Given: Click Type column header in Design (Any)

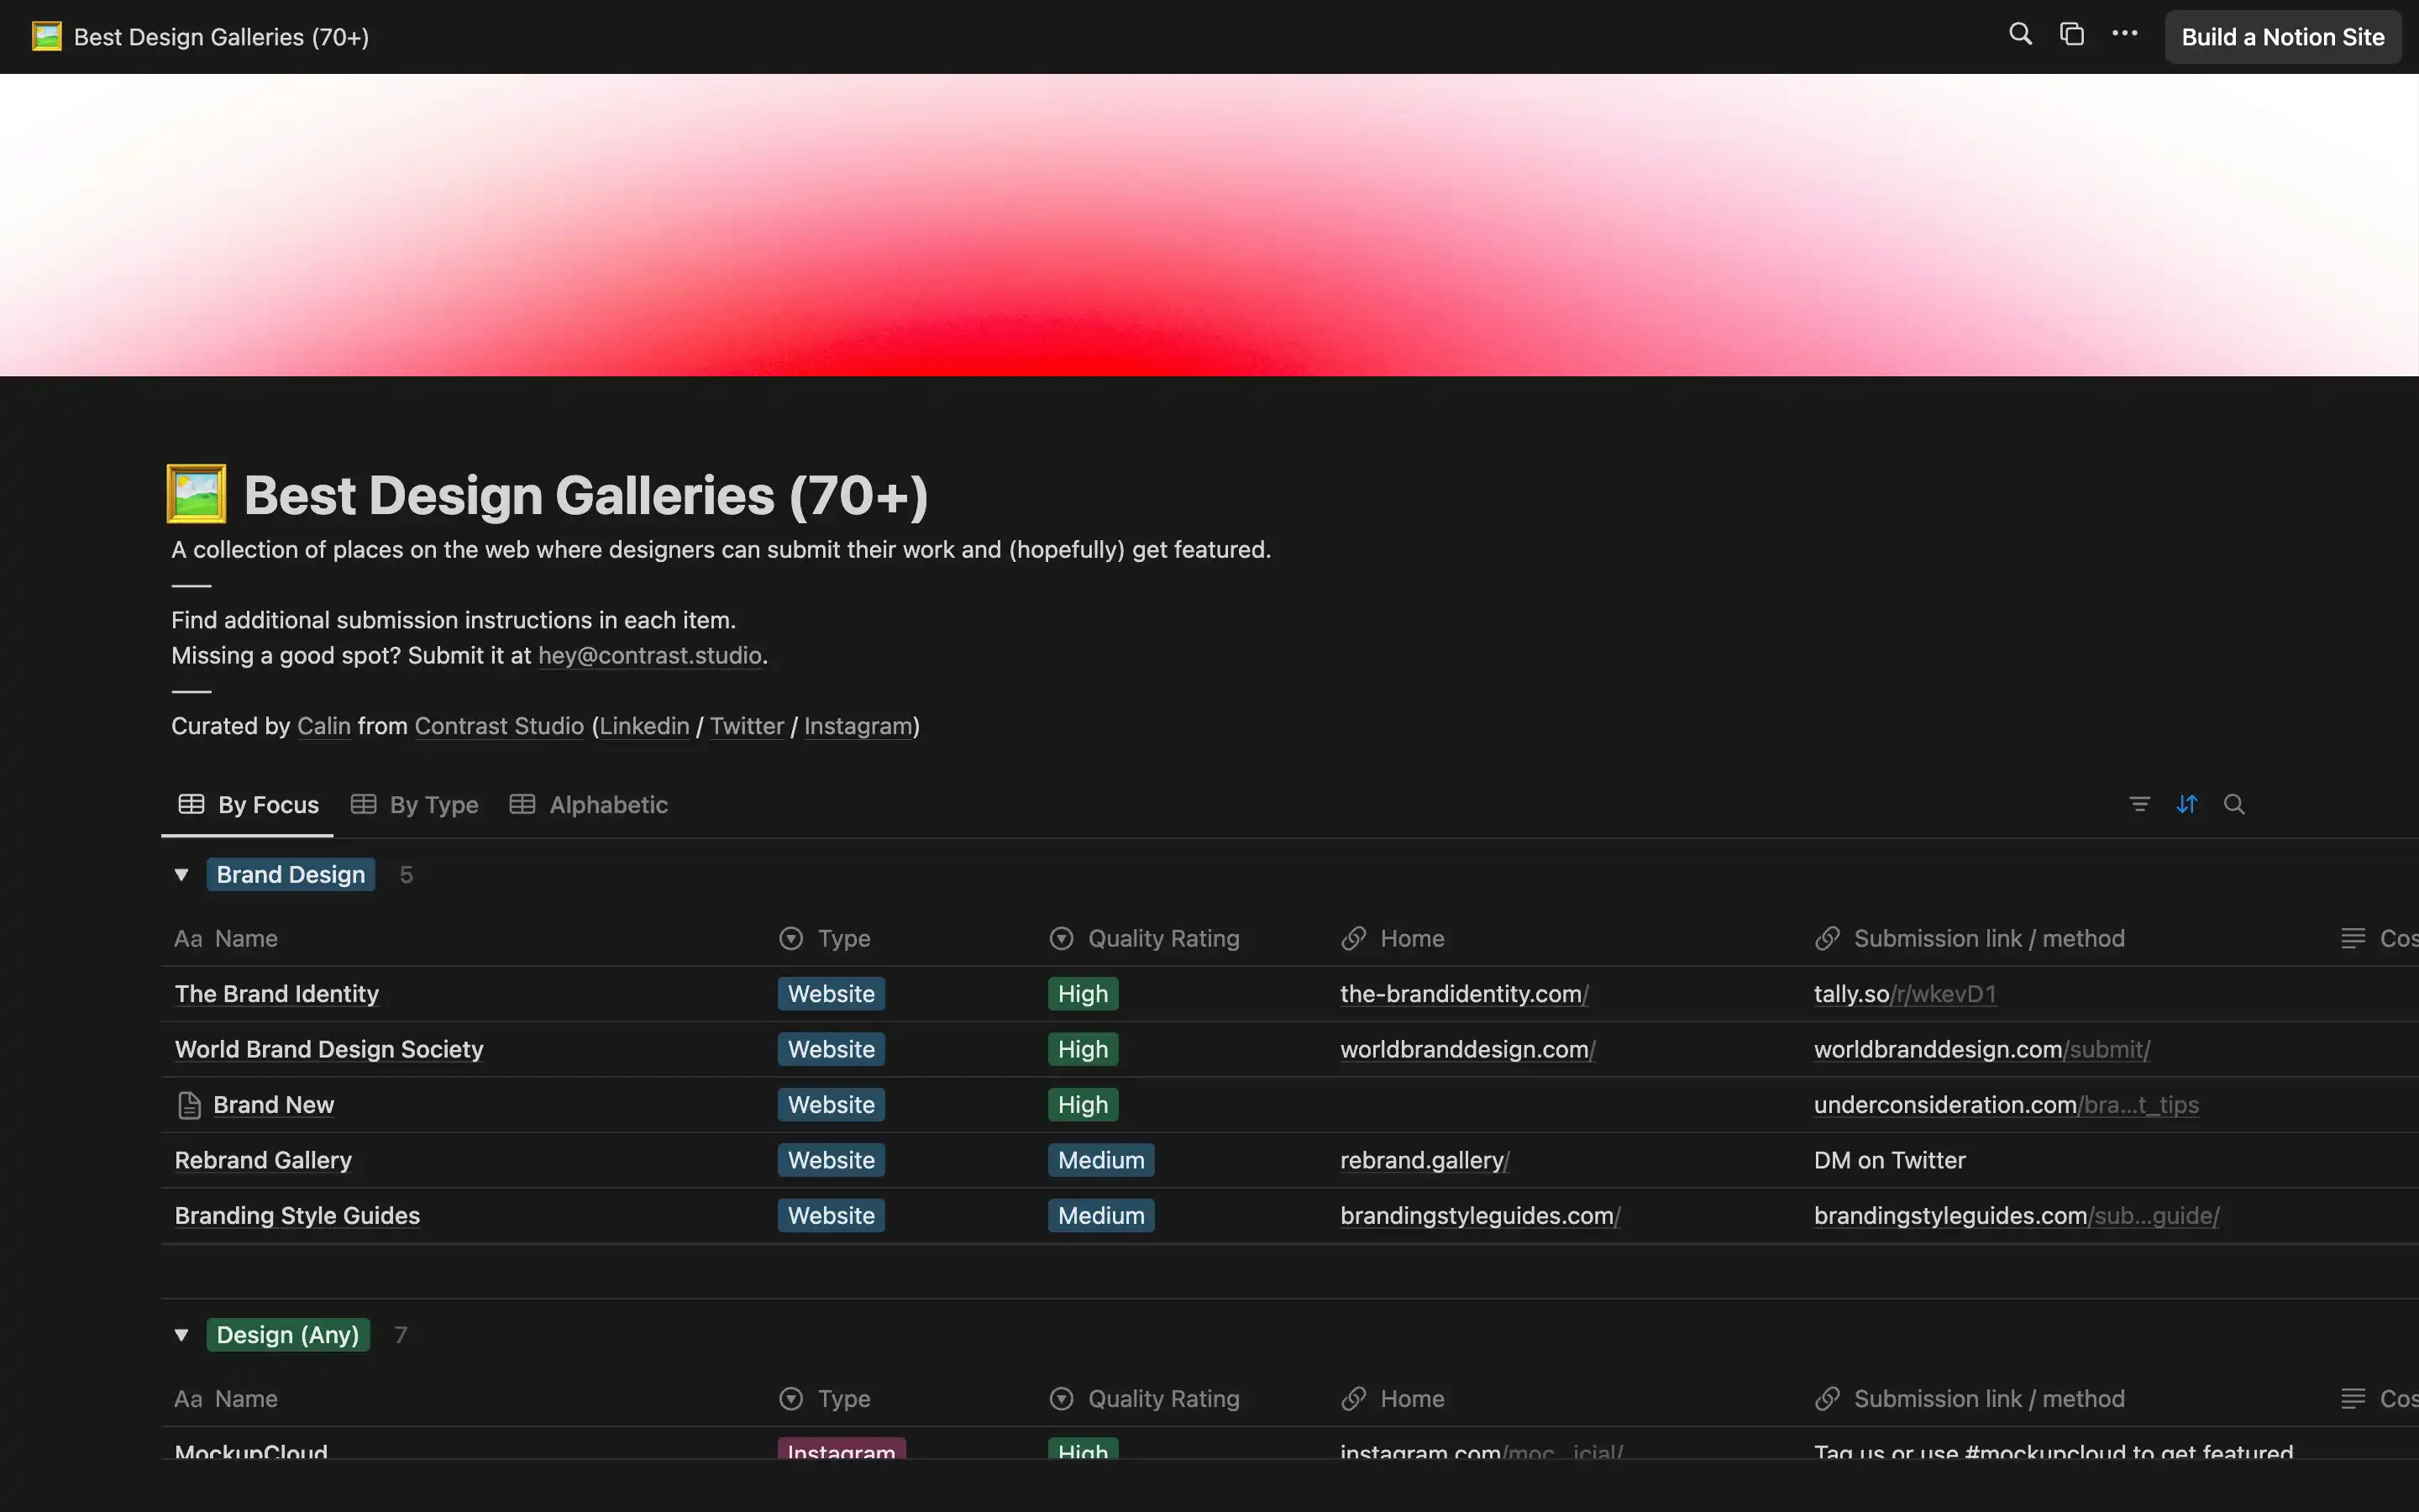Looking at the screenshot, I should [825, 1398].
